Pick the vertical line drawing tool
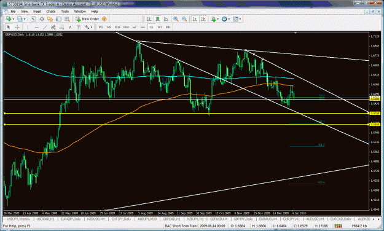The image size is (384, 231). click(x=28, y=27)
